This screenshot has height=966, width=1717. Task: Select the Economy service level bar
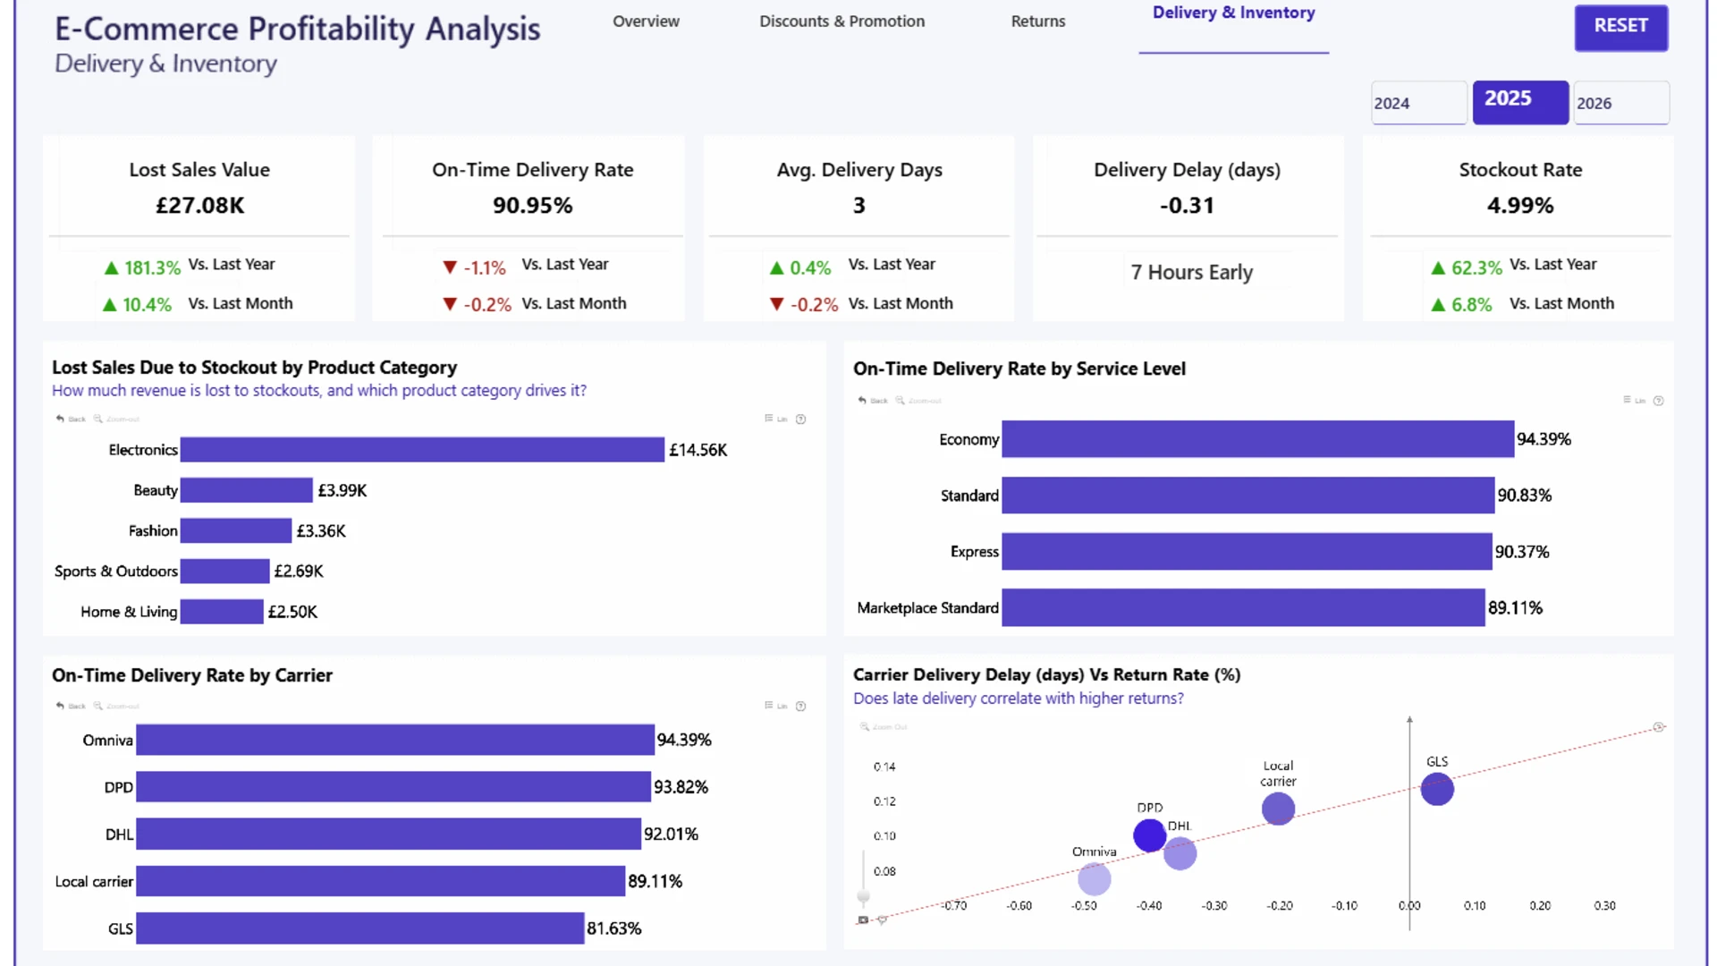click(x=1257, y=439)
